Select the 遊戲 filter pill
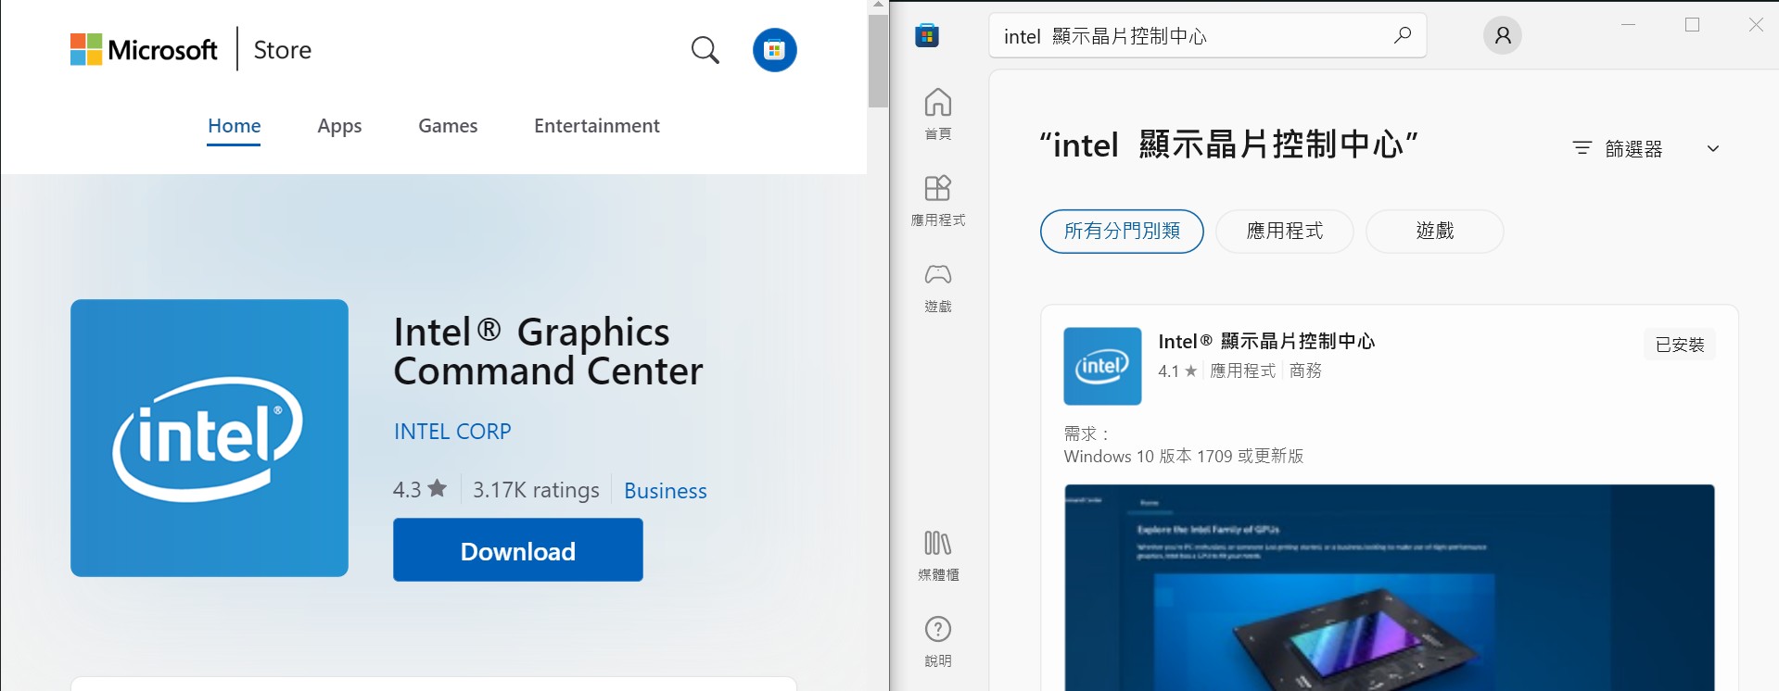The height and width of the screenshot is (691, 1779). point(1435,231)
